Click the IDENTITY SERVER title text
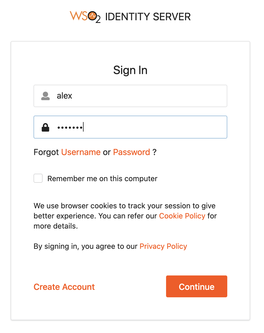This screenshot has width=264, height=333. (x=148, y=17)
